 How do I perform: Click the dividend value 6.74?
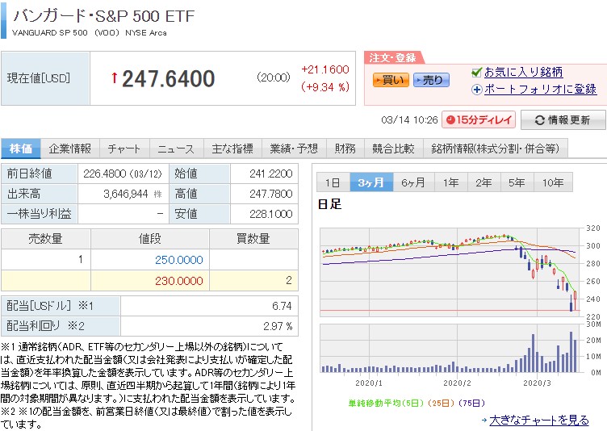coord(282,307)
